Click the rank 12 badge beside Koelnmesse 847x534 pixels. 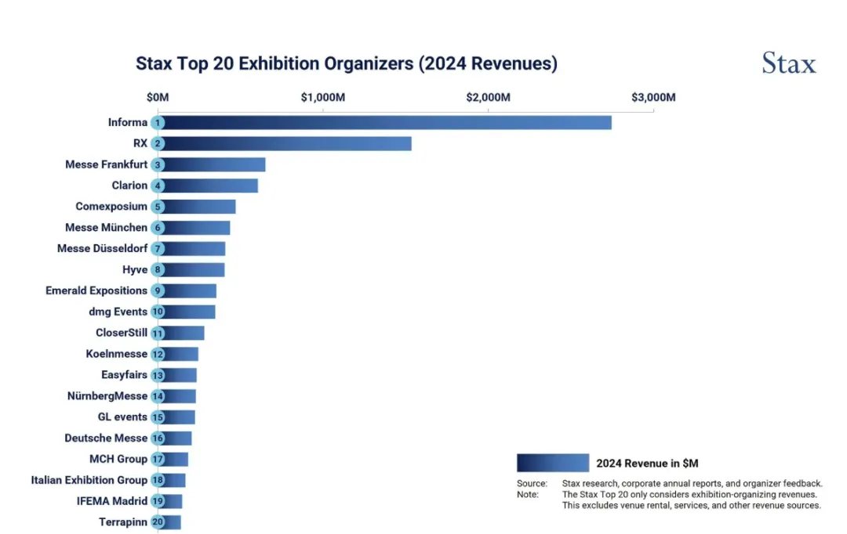coord(158,354)
